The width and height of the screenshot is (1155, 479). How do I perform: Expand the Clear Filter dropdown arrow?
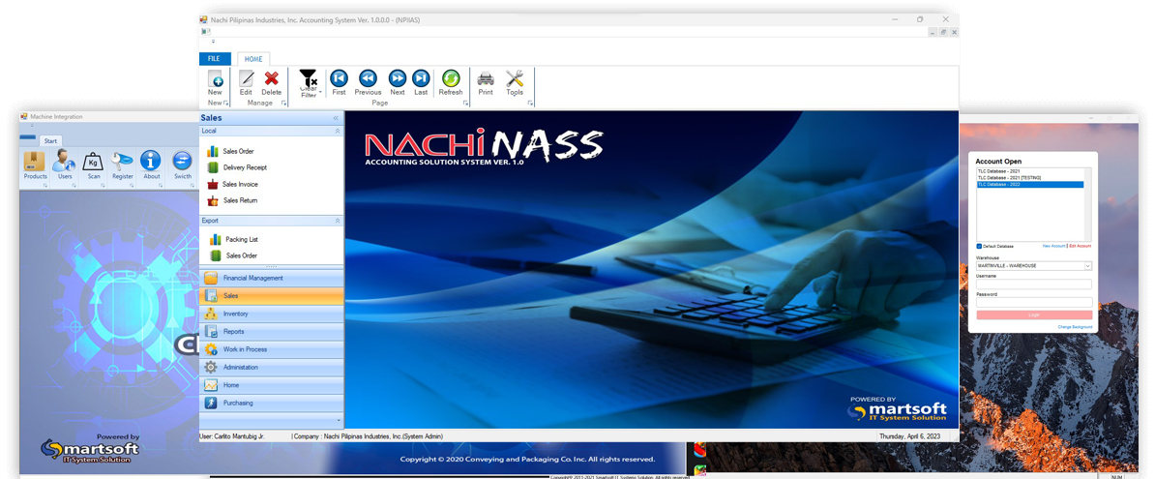click(320, 91)
